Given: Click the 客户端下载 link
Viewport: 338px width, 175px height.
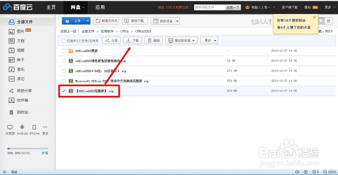Looking at the screenshot, I should (290, 7).
